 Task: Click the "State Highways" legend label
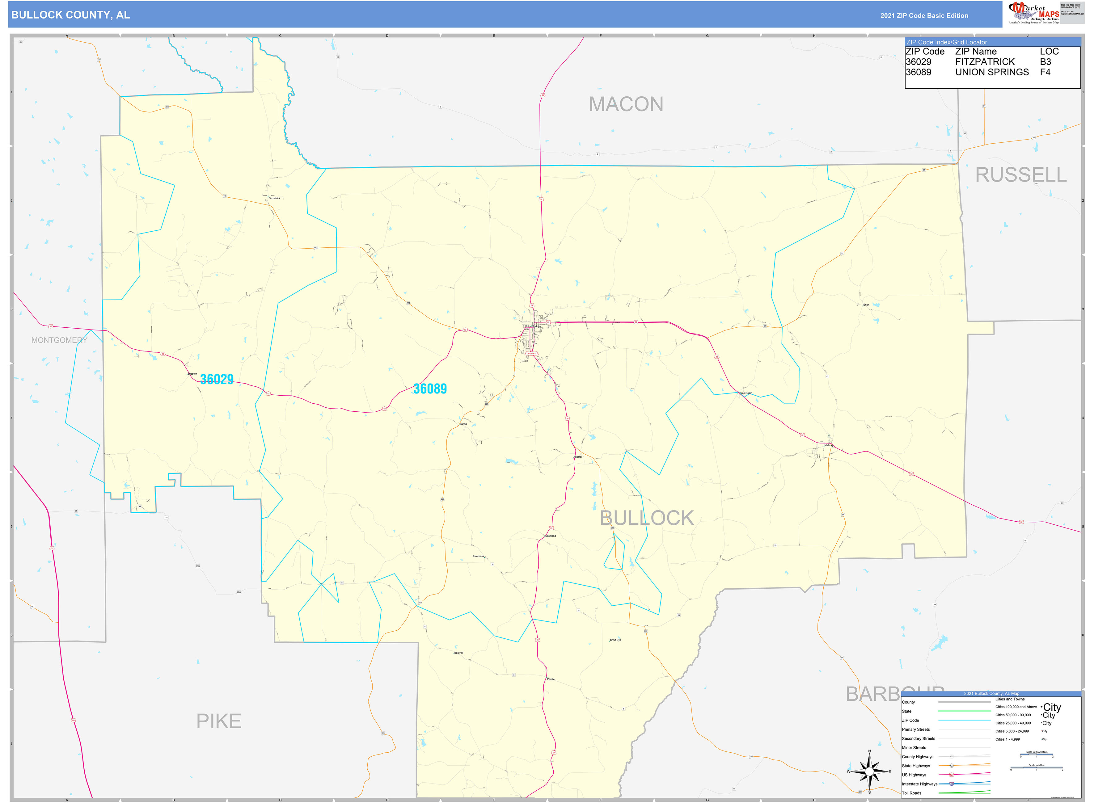(916, 766)
